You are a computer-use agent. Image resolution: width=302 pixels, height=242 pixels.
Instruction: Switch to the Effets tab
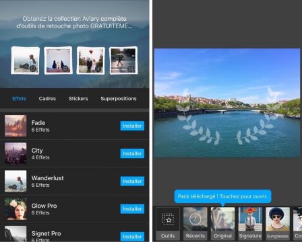[x=20, y=99]
